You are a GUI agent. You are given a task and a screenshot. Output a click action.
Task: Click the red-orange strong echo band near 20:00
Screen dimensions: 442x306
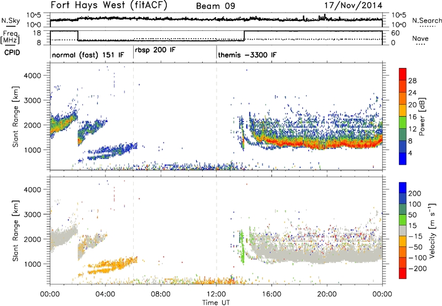[327, 144]
